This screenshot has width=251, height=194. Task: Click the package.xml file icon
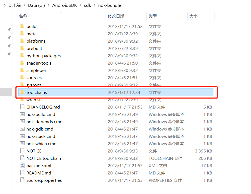point(22,166)
